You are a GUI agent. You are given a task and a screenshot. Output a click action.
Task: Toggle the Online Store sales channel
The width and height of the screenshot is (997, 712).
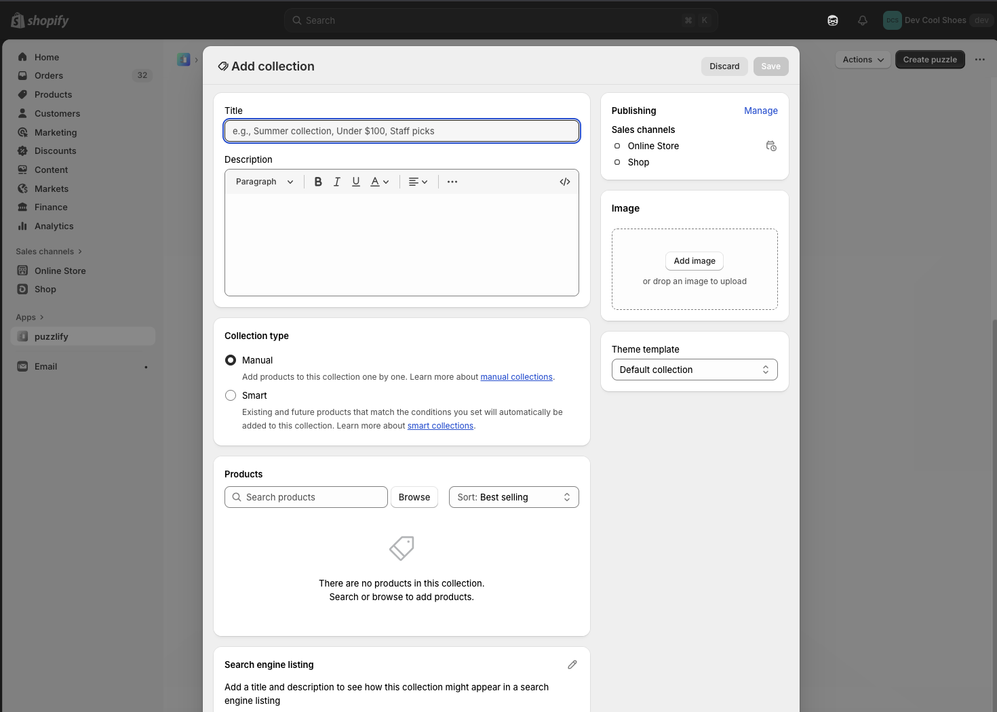pyautogui.click(x=617, y=146)
